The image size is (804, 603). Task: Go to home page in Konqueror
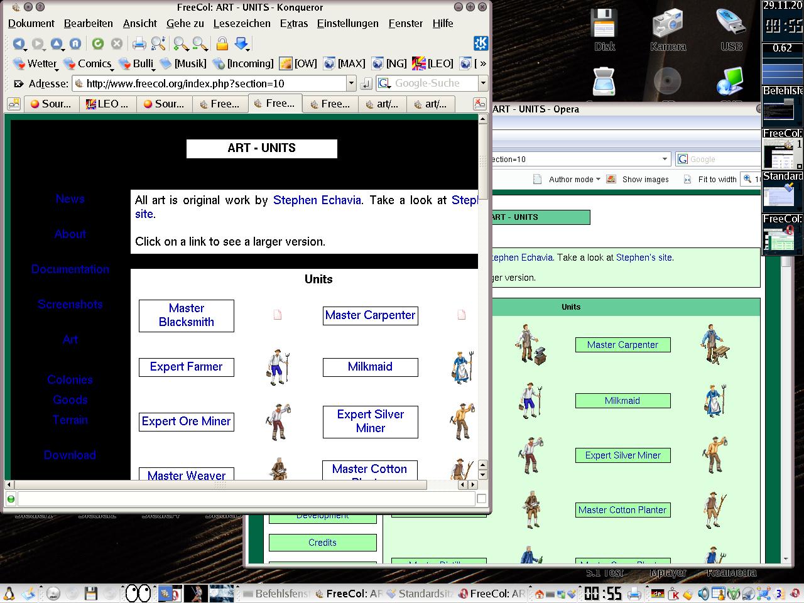[75, 43]
